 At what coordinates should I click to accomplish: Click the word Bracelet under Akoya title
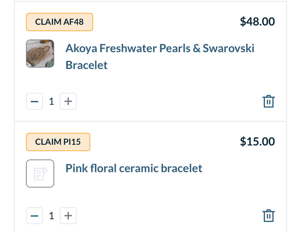(x=87, y=66)
